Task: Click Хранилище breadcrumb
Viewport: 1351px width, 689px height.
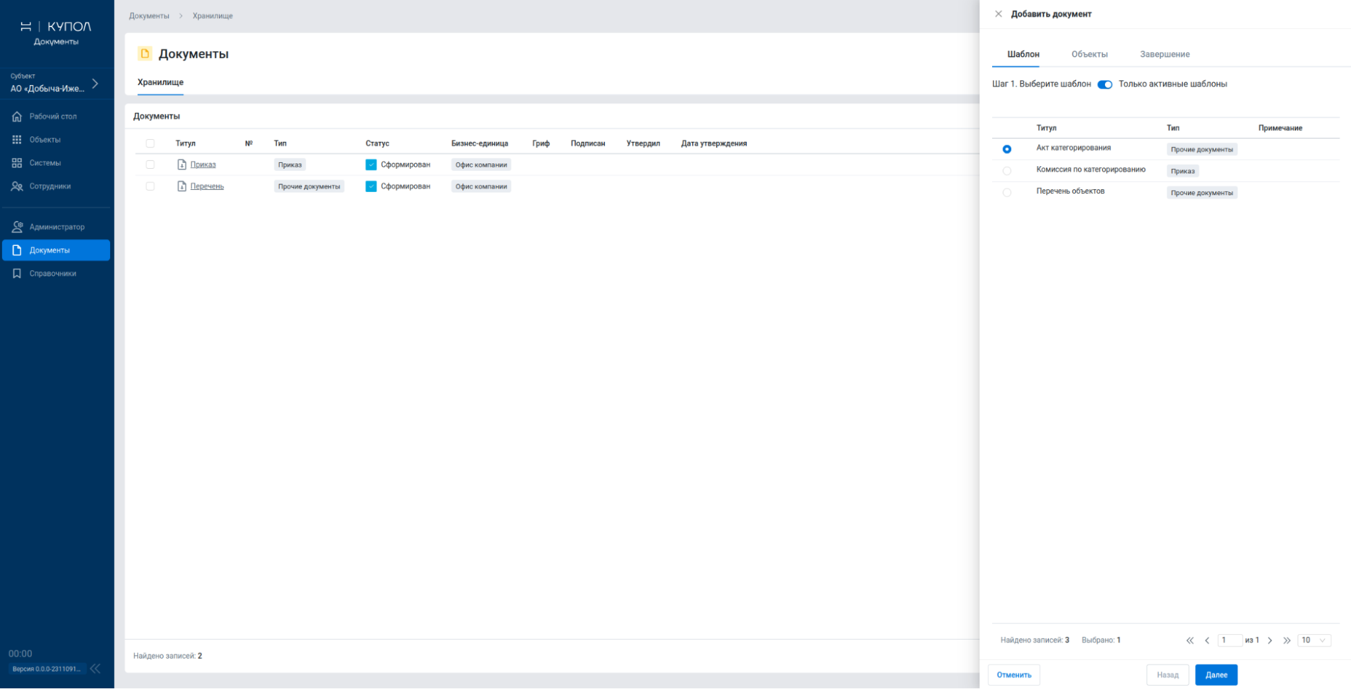Action: point(212,16)
